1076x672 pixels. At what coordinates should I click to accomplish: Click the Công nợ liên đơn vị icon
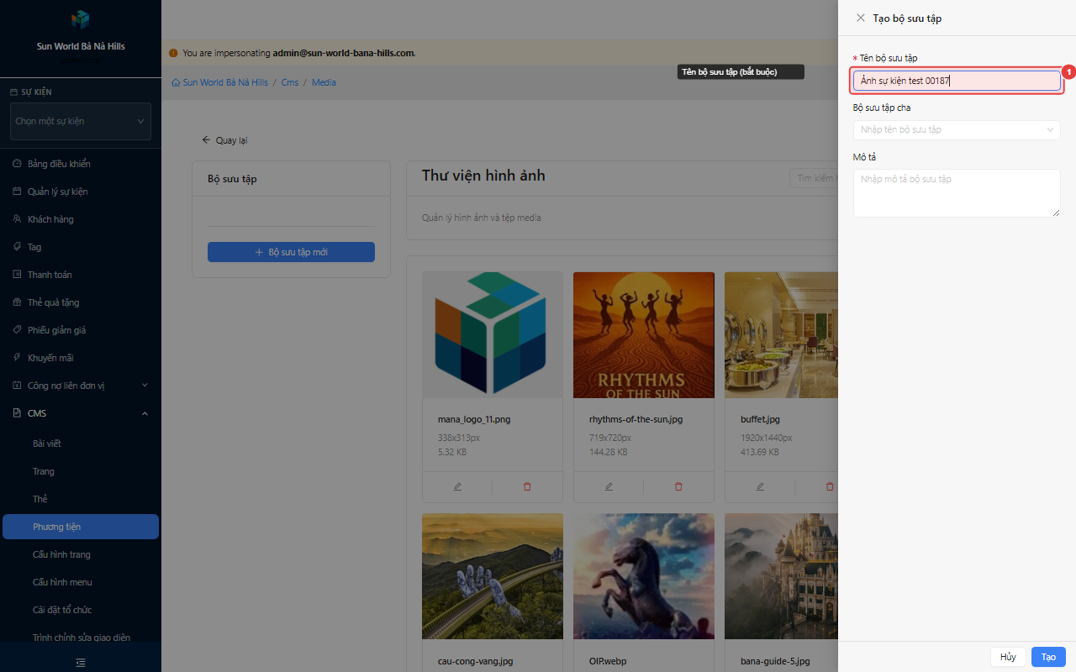[x=17, y=386]
